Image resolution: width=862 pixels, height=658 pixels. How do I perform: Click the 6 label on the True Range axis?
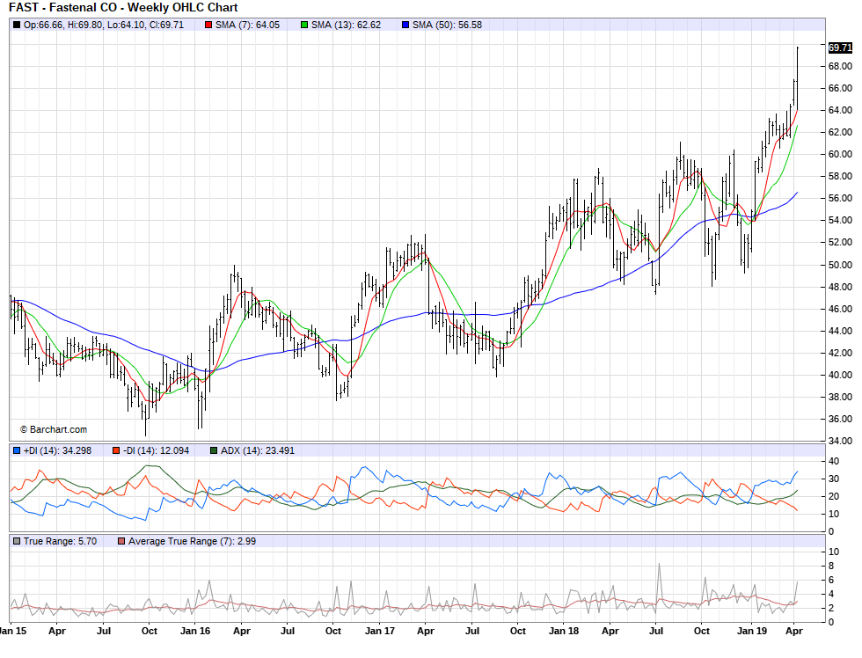click(831, 580)
